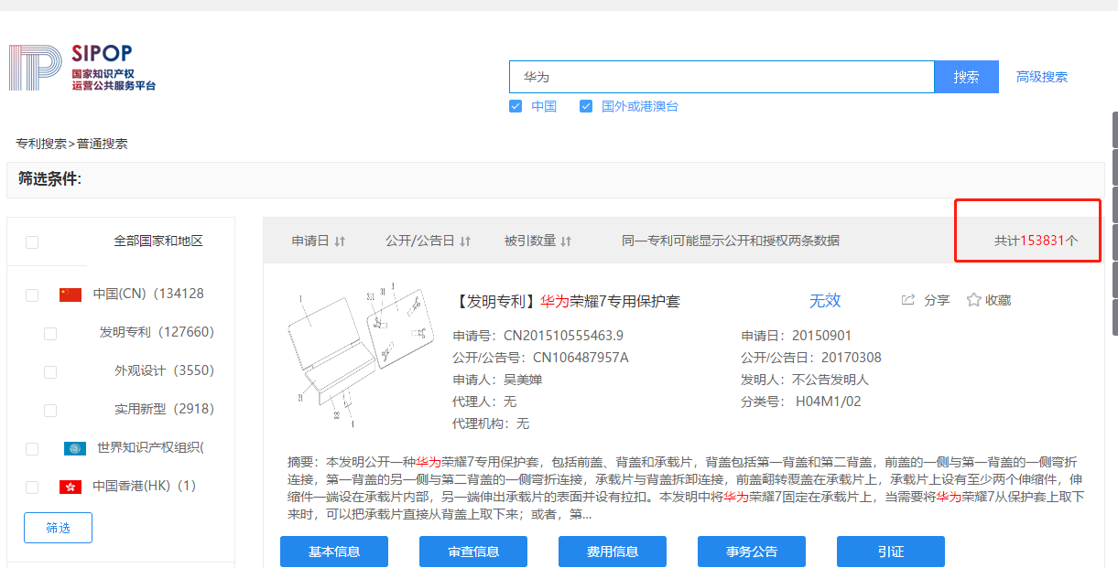
Task: Click the 实用新型（2918) filter label
Action: tap(164, 409)
